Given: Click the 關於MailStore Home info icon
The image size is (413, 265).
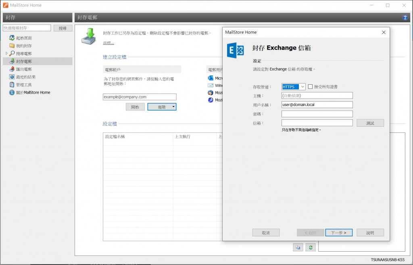Looking at the screenshot, I should click(x=12, y=92).
